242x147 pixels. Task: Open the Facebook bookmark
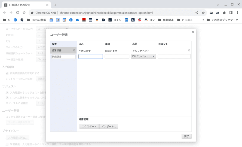coord(71,20)
